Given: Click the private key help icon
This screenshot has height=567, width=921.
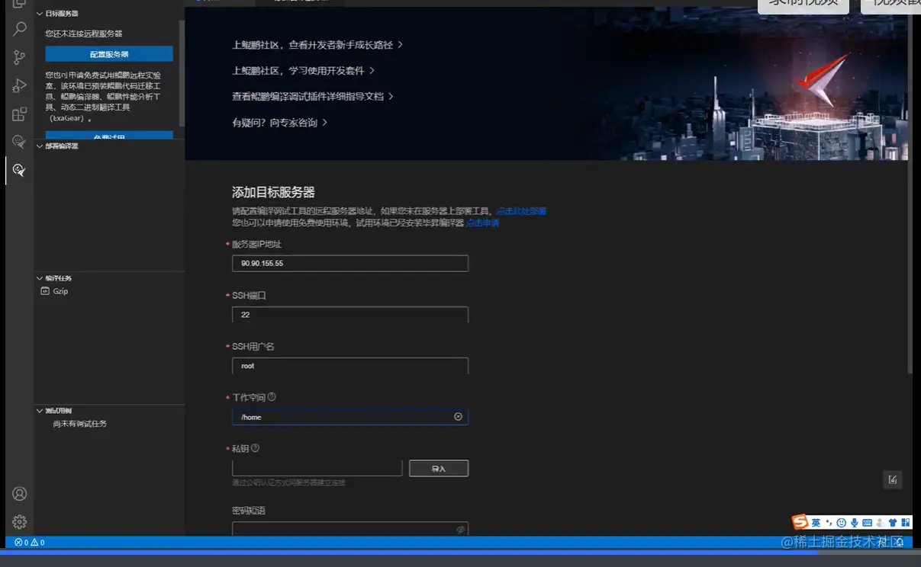Looking at the screenshot, I should (255, 448).
